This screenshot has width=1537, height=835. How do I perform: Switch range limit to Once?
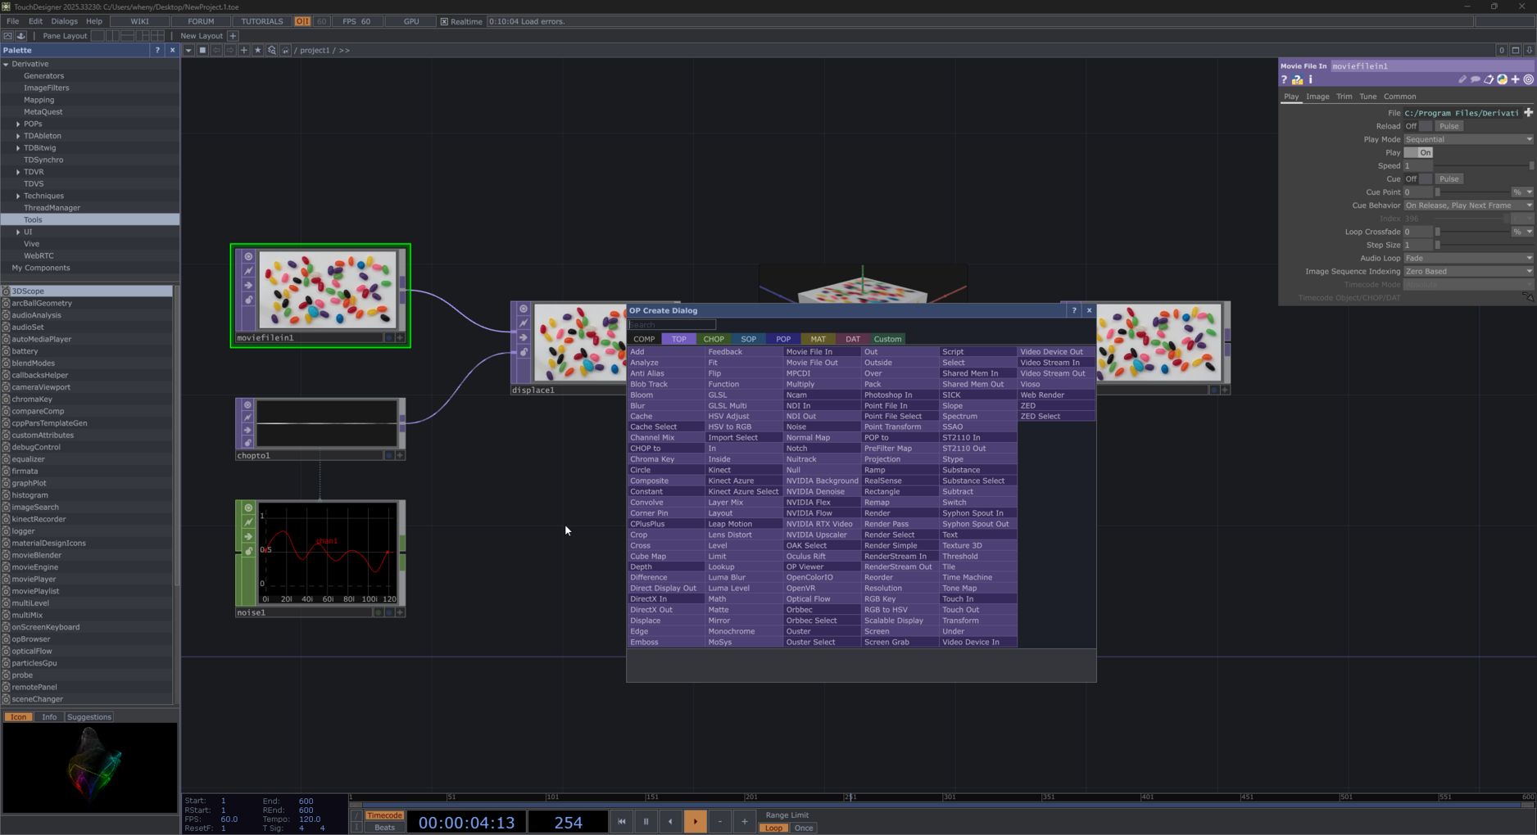click(x=803, y=828)
